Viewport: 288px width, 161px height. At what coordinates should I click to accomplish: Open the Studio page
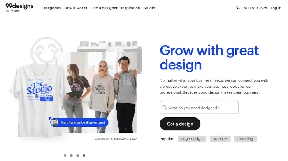pyautogui.click(x=149, y=8)
